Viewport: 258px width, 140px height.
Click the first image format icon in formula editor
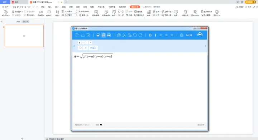98,35
